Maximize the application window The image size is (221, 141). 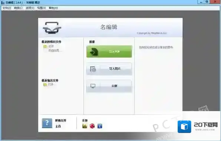pos(207,2)
